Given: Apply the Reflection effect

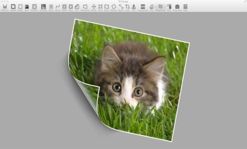Looking at the screenshot, I should click(5, 7).
